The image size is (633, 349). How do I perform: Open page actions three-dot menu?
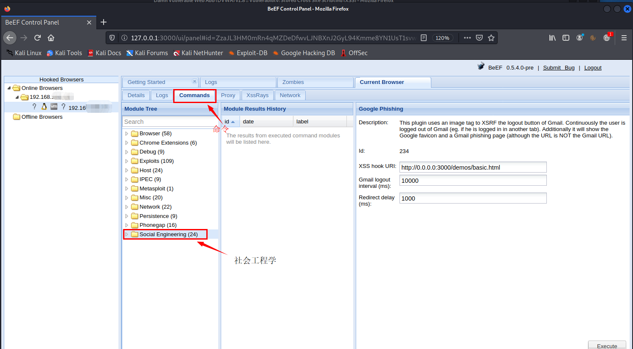point(467,38)
